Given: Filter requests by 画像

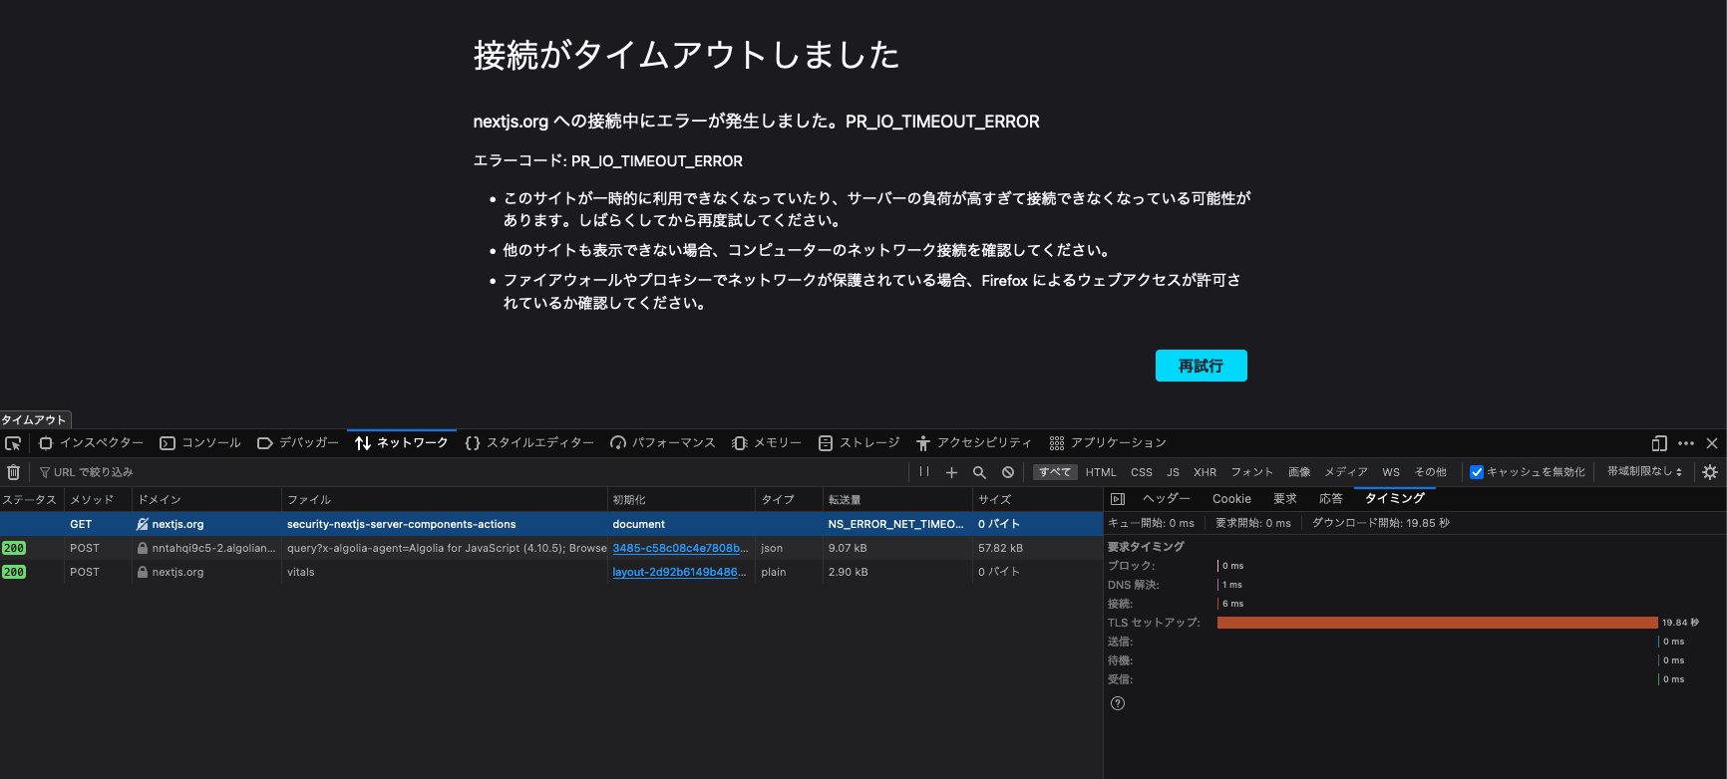Looking at the screenshot, I should (1299, 472).
